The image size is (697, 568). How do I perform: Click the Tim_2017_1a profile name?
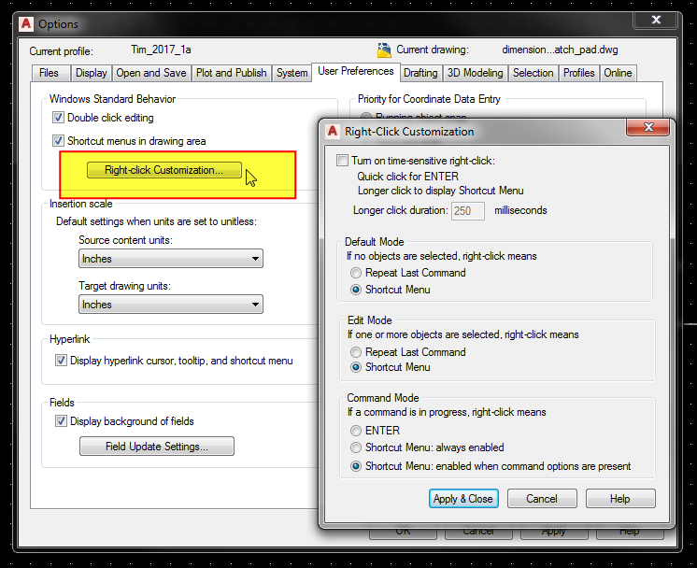coord(161,50)
